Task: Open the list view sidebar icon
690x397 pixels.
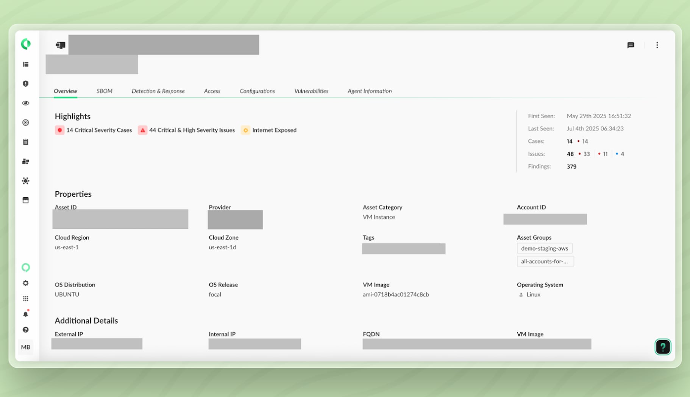Action: point(26,64)
